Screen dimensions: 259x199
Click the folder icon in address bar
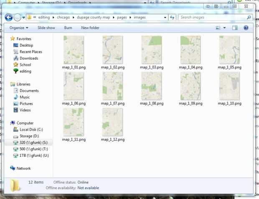pos(29,18)
